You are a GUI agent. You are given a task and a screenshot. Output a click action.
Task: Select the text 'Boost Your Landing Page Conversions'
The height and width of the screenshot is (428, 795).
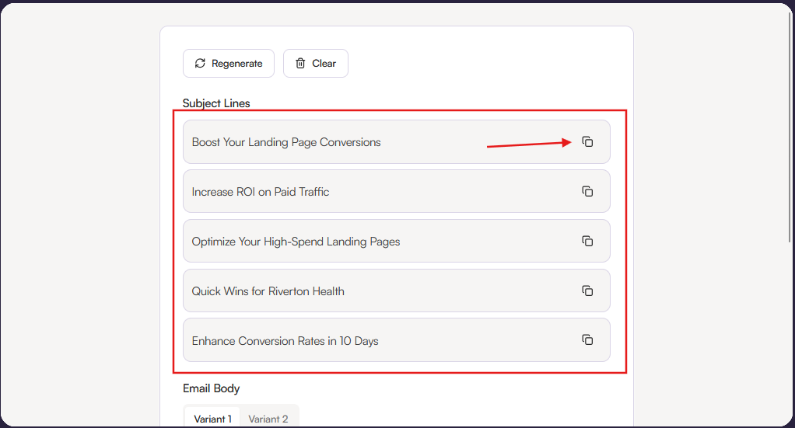[x=286, y=142]
